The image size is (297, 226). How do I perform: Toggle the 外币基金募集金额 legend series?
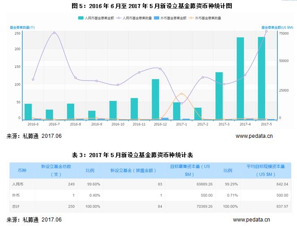point(170,18)
